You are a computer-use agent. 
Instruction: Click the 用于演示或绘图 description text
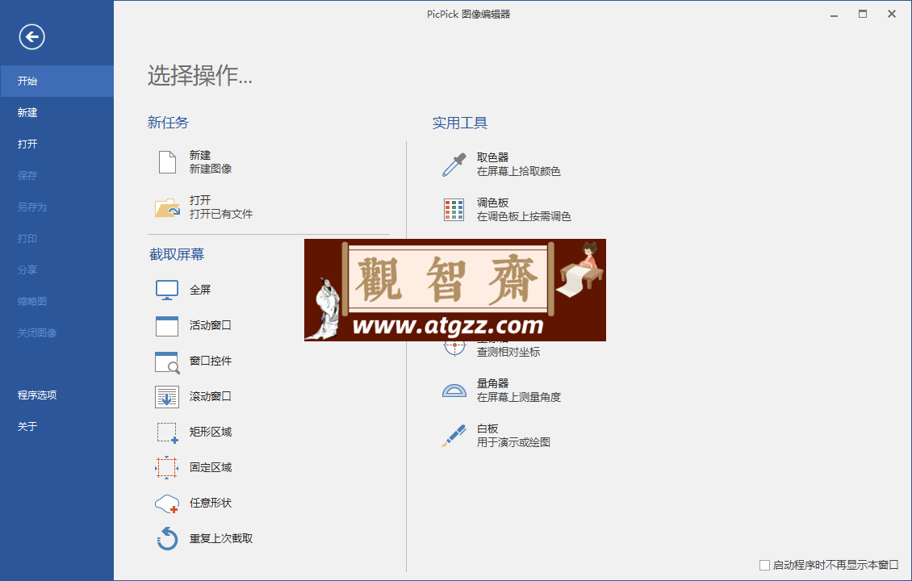click(x=513, y=442)
